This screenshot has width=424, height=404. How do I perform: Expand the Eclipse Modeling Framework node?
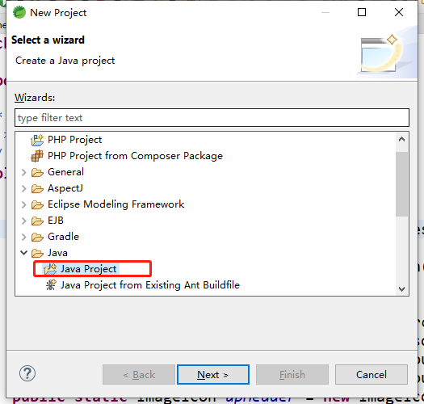coord(23,204)
